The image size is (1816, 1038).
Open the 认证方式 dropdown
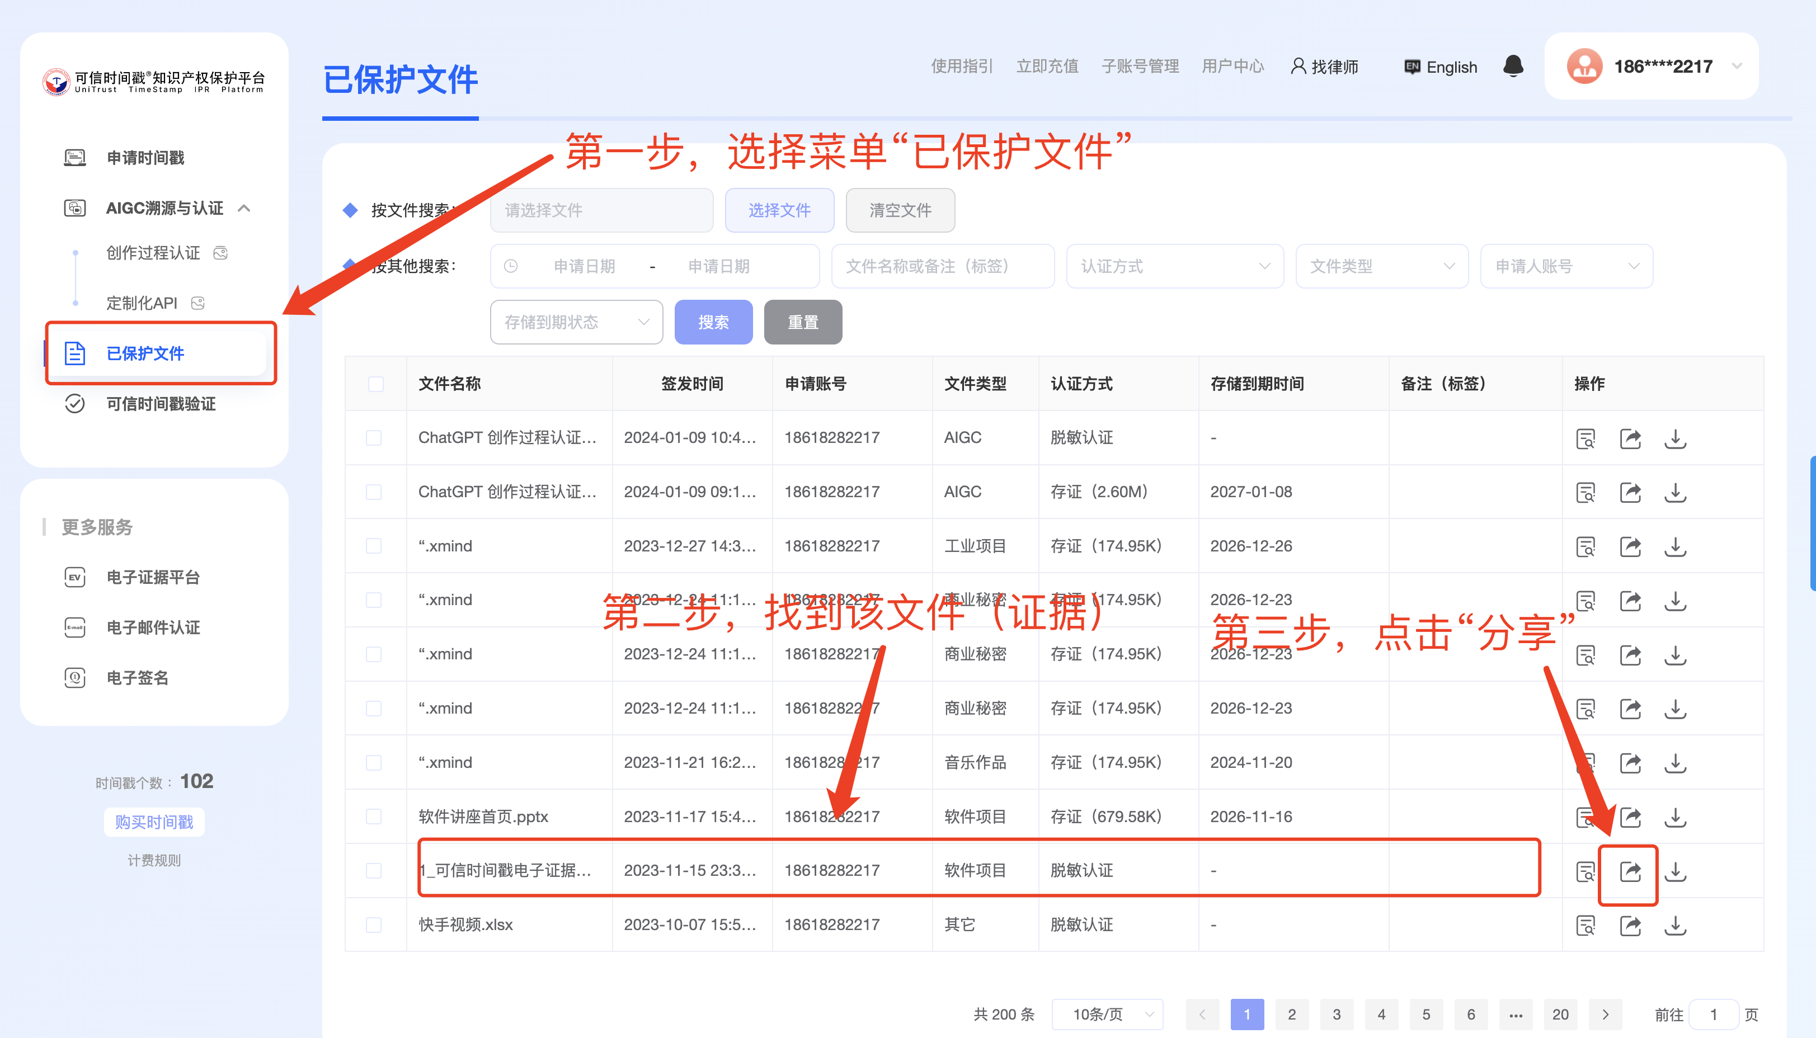[x=1174, y=266]
